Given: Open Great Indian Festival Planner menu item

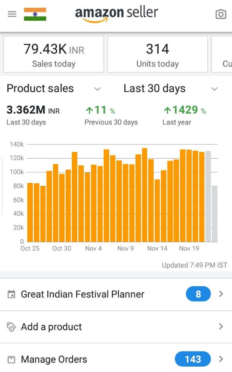Looking at the screenshot, I should point(82,294).
